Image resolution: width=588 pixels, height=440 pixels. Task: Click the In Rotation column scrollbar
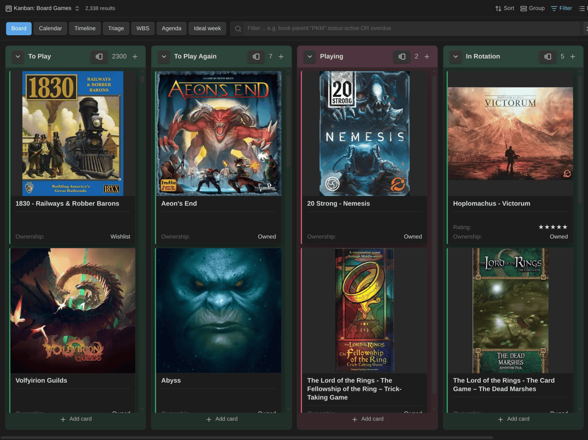coord(580,139)
